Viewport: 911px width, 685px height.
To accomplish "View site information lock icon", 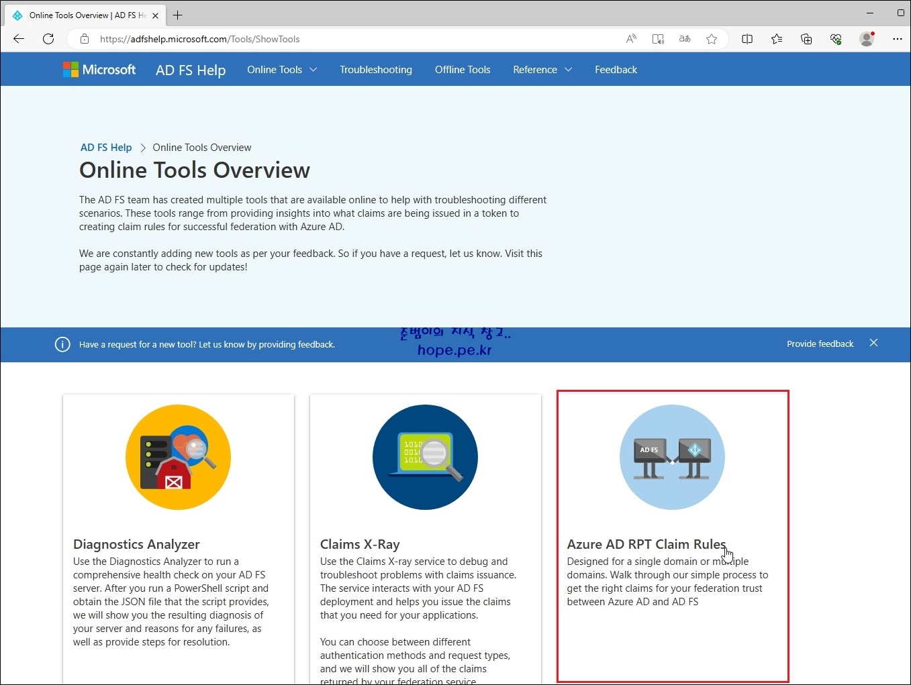I will [85, 39].
